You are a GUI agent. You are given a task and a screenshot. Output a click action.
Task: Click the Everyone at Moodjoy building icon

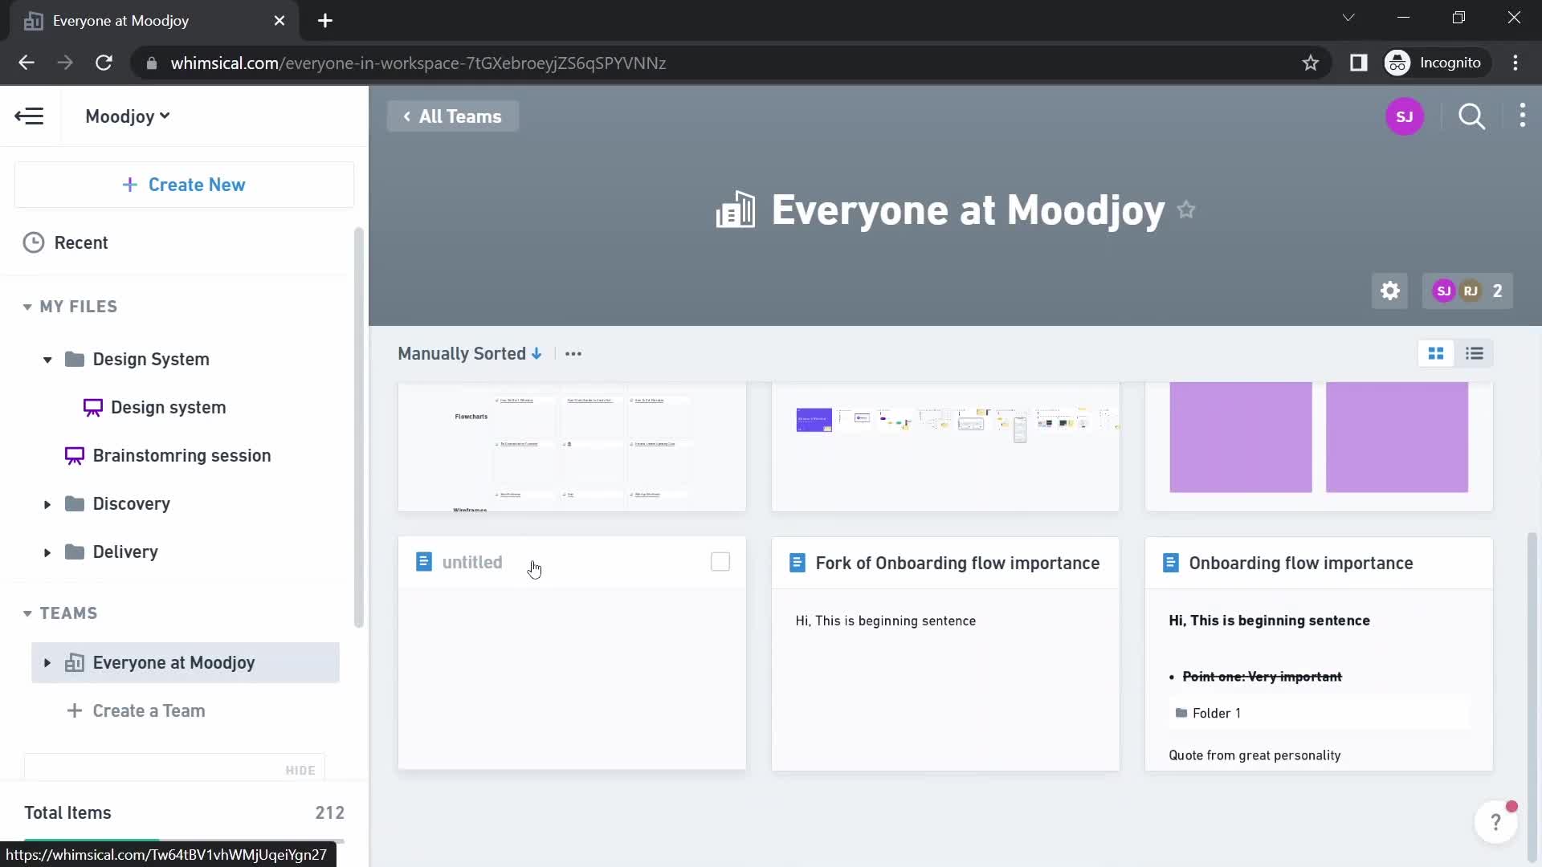pos(736,210)
